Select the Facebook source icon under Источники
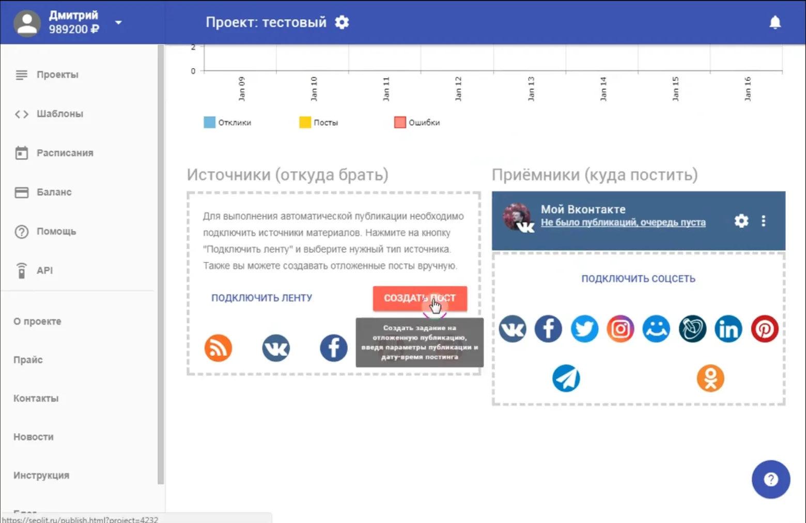 tap(334, 348)
